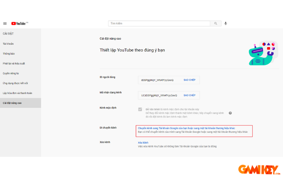Open Phát lại và hiệu suất section
The width and height of the screenshot is (283, 176).
[21, 64]
